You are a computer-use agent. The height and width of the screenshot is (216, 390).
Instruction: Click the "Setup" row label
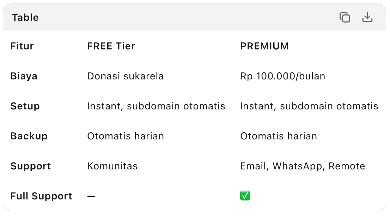tap(25, 106)
